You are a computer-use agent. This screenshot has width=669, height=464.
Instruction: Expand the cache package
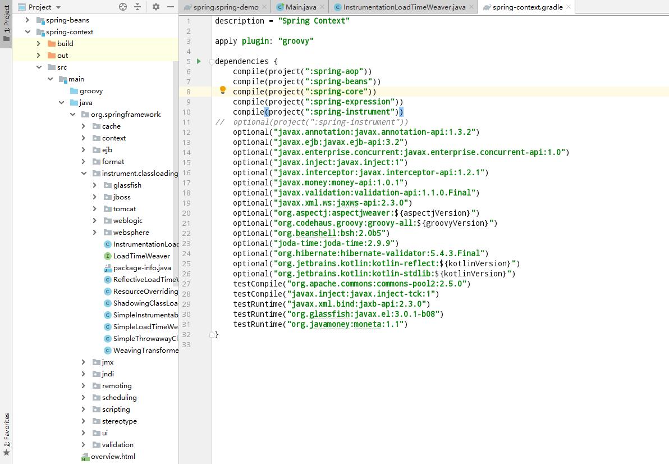coord(83,126)
